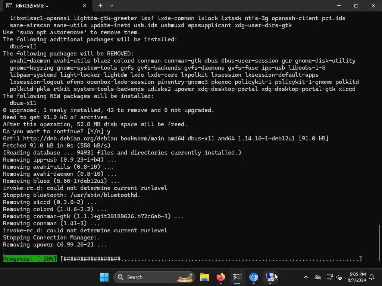Click the '52.8 MB disk space' line
Image resolution: width=382 pixels, height=286 pixels.
(95, 124)
